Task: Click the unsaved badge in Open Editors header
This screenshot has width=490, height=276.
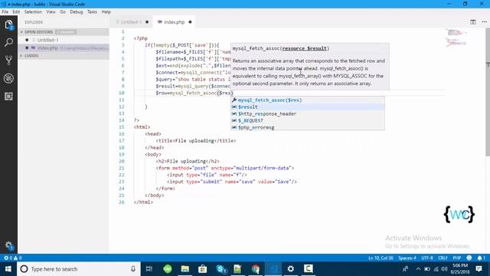Action: [66, 32]
